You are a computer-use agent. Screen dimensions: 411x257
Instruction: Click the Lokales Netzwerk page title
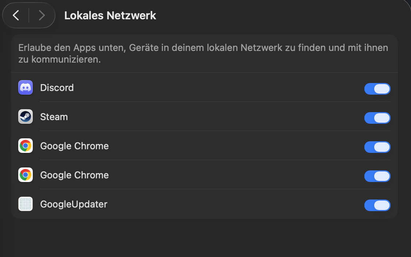click(x=110, y=15)
